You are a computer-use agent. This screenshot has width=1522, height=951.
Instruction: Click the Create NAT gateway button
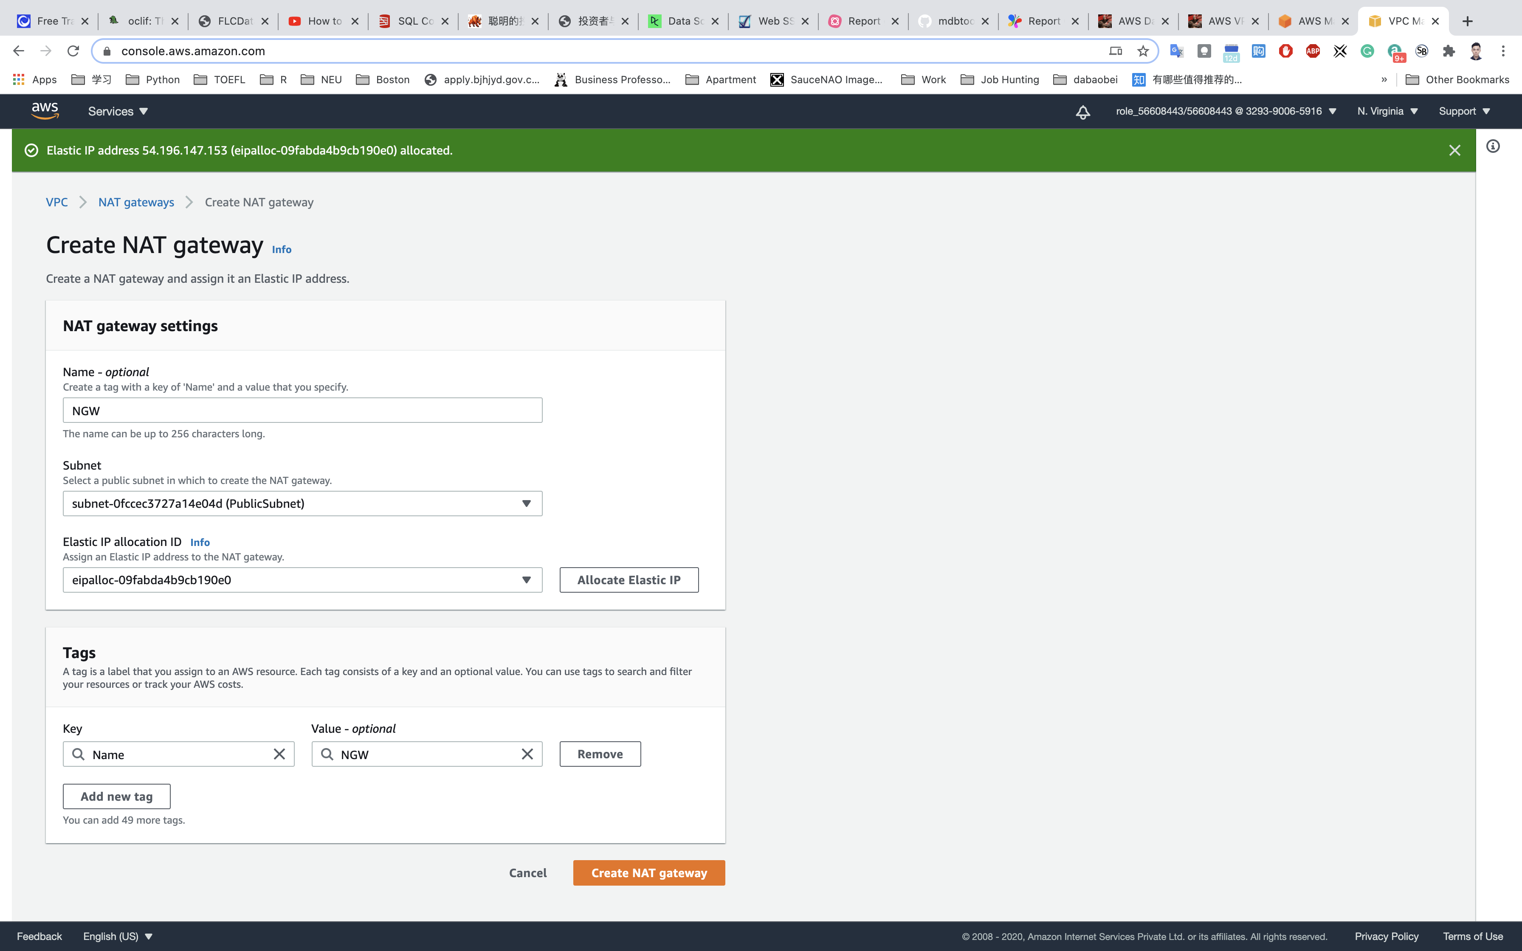648,873
